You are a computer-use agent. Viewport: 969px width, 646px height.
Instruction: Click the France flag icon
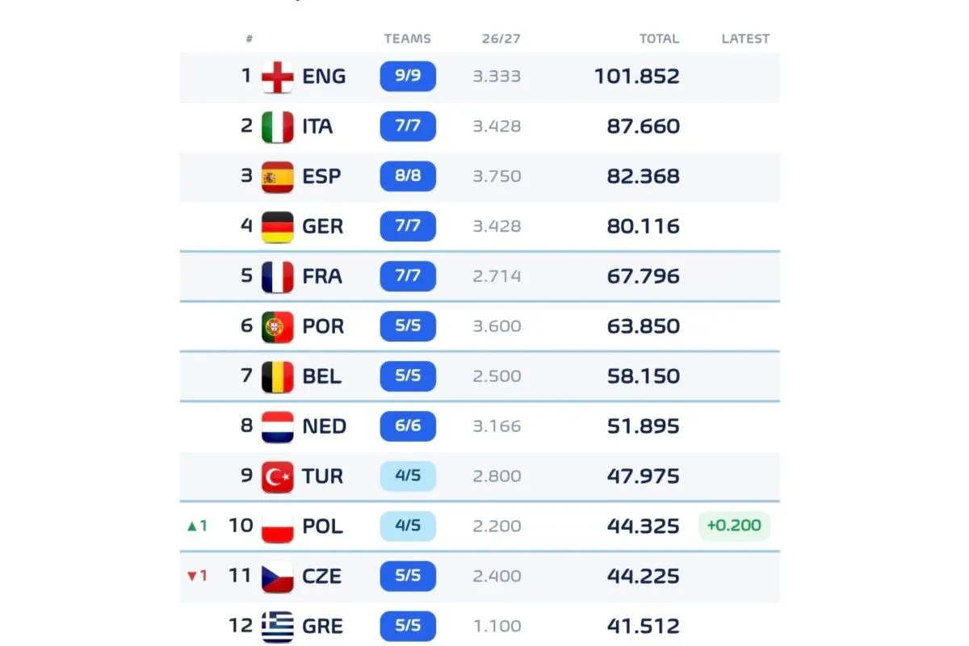[x=278, y=277]
